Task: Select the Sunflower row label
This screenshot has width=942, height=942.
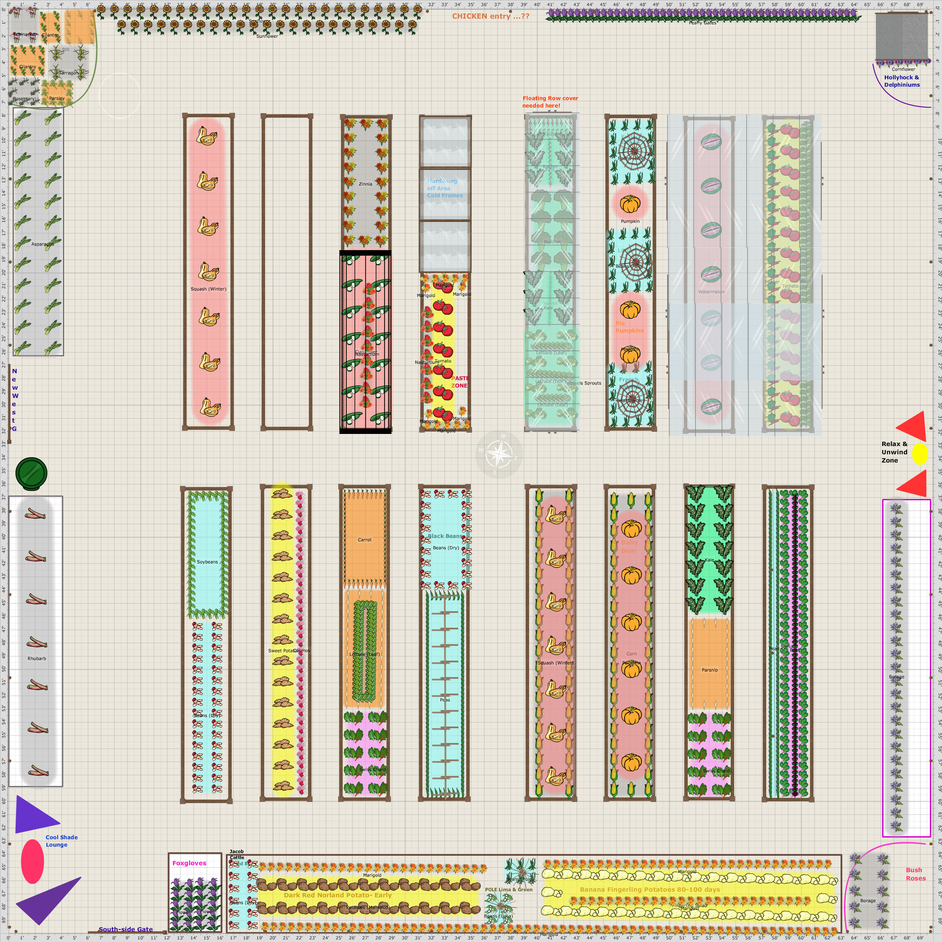Action: click(267, 36)
